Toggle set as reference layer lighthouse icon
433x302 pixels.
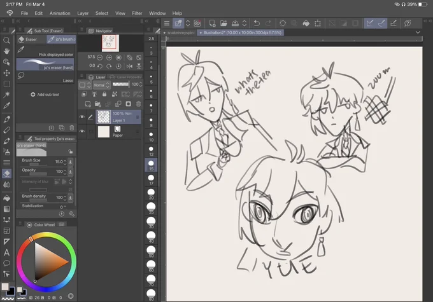click(x=94, y=94)
